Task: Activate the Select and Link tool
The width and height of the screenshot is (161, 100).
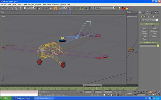Action: 12,8
